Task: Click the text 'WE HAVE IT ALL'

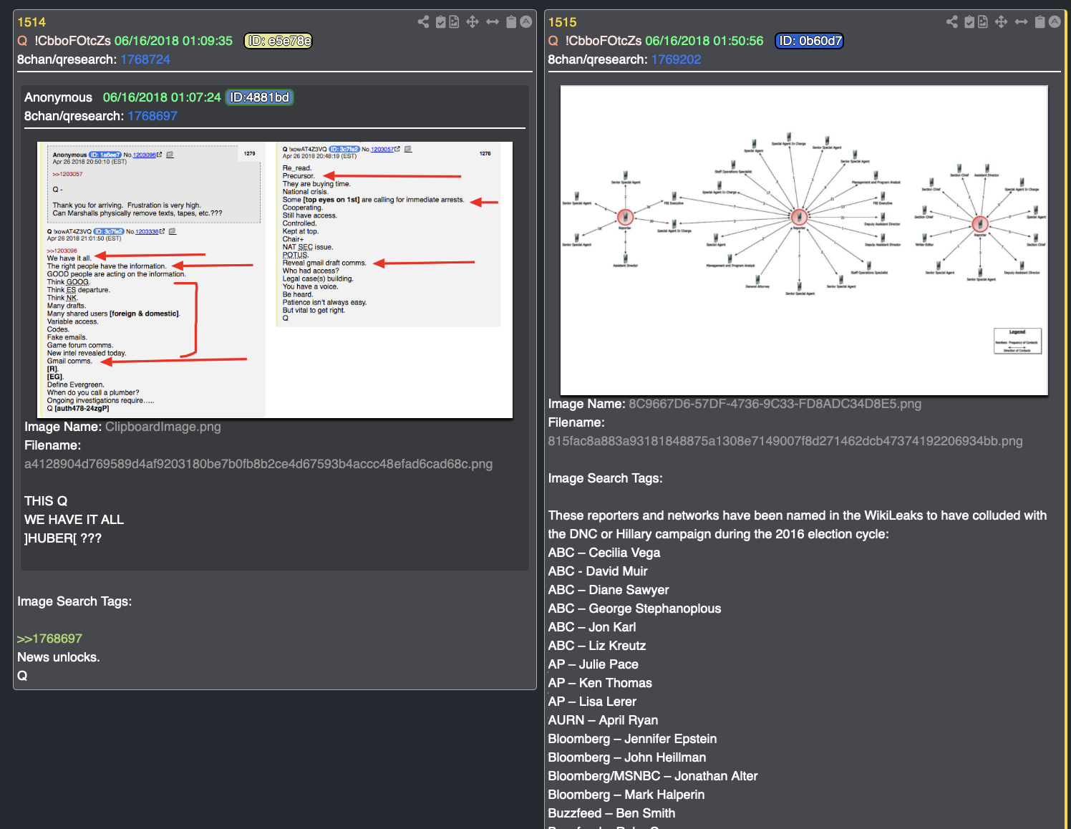Action: 74,520
